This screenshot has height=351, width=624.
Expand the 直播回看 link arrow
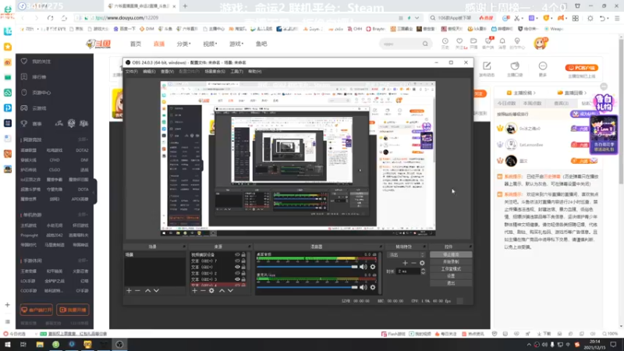click(585, 93)
